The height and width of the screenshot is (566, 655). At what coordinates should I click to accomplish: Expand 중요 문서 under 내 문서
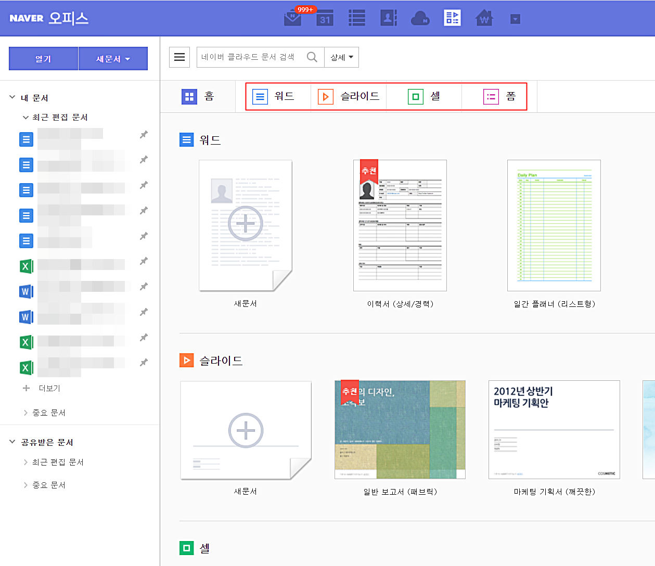25,413
